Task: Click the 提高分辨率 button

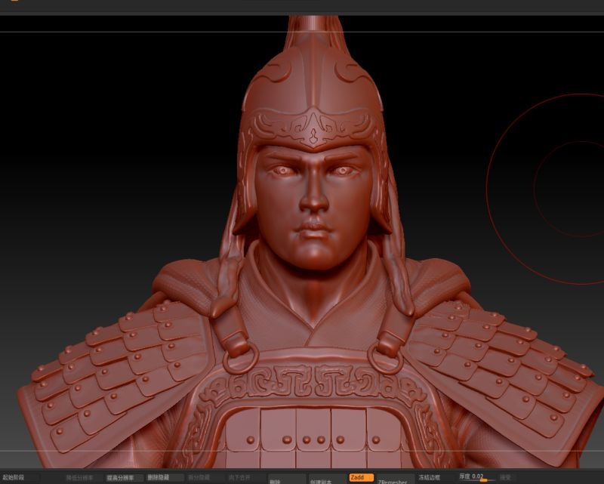Action: click(125, 478)
